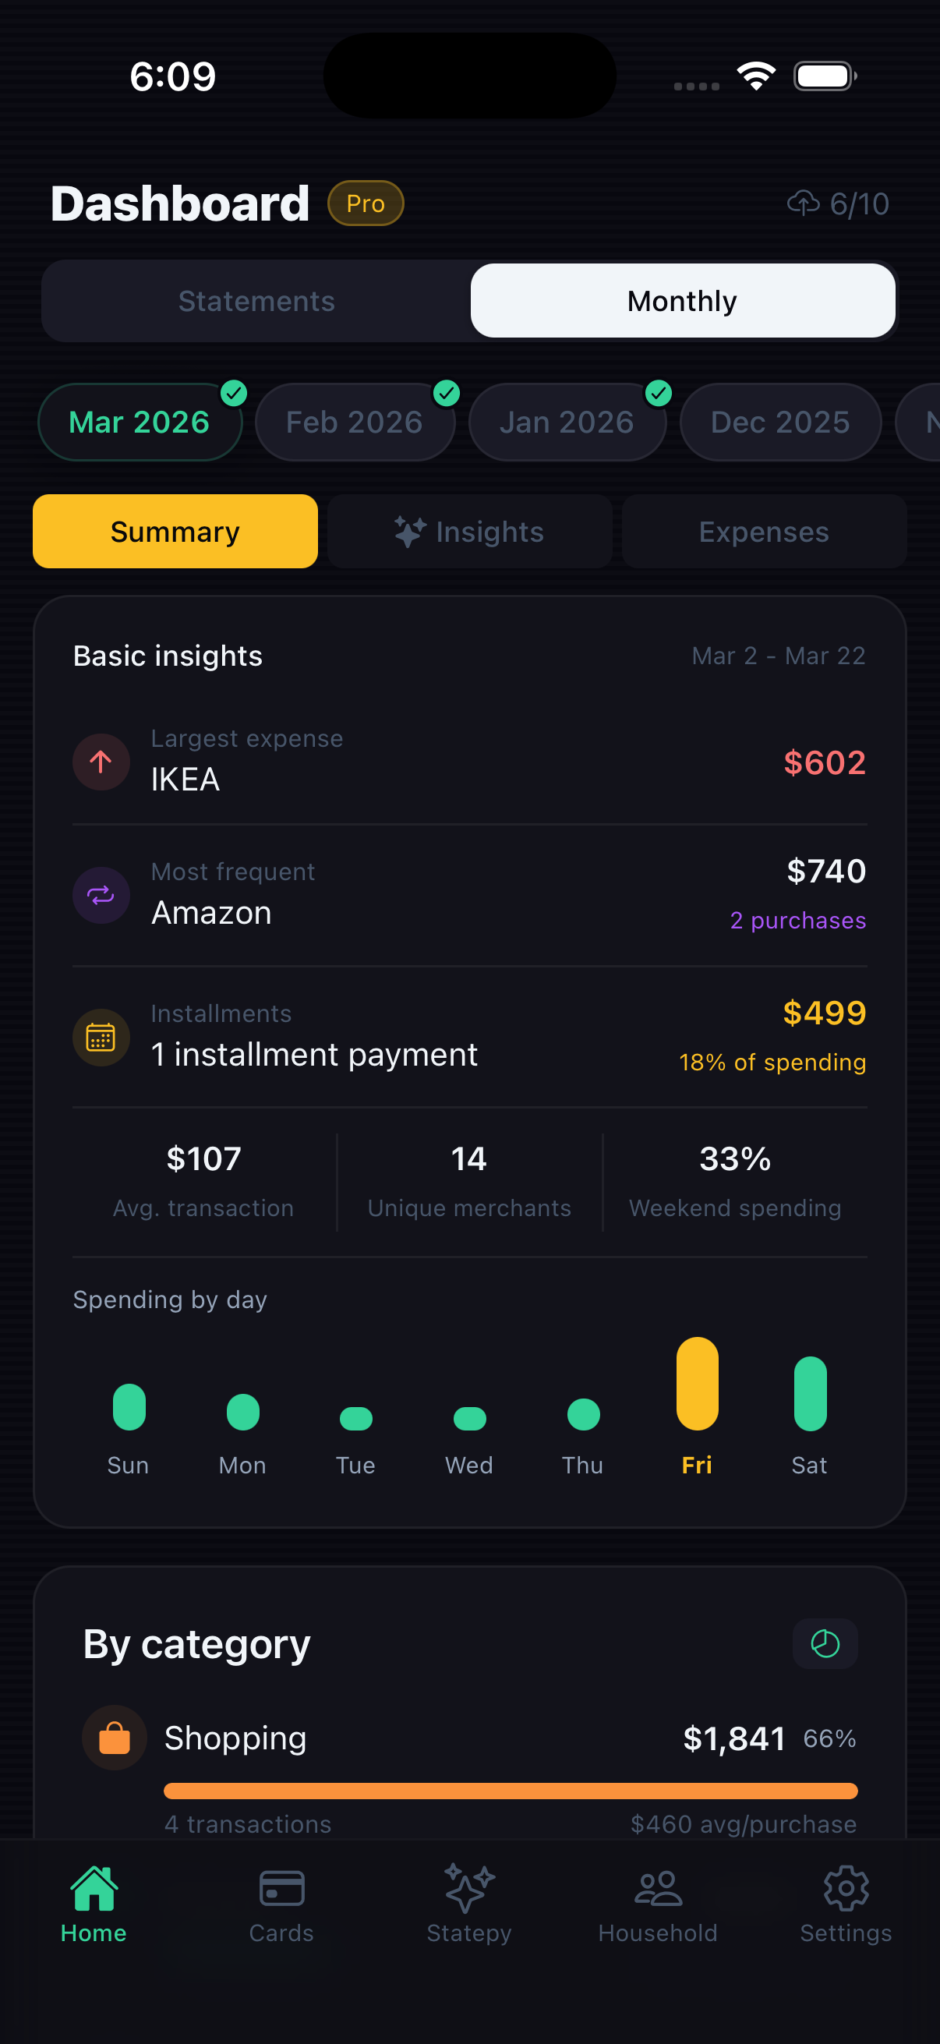Select the Mar 2026 month chip

click(x=140, y=423)
